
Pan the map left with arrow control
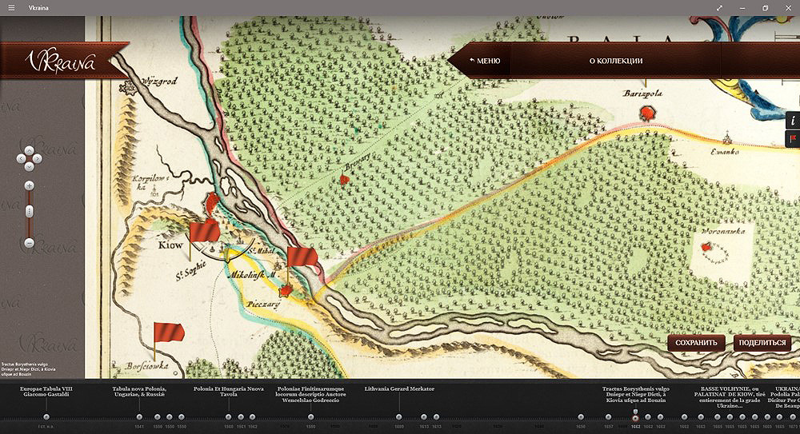[x=21, y=158]
